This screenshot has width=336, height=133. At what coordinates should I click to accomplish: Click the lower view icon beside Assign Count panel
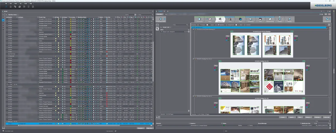157,29
